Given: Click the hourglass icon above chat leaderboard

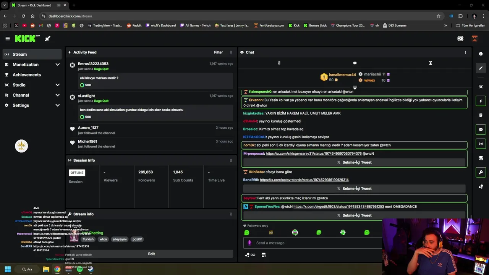Looking at the screenshot, I should point(431,63).
